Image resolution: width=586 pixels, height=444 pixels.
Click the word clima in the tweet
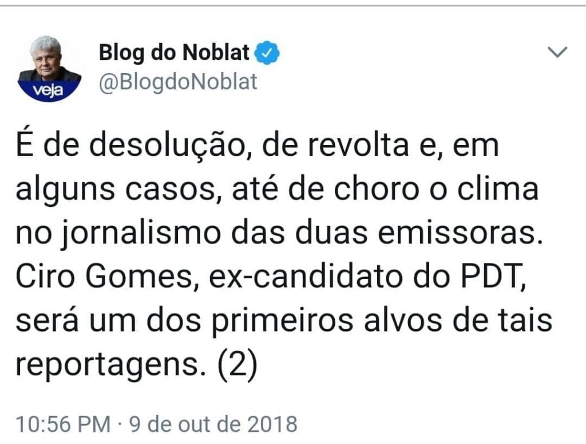pos(502,190)
